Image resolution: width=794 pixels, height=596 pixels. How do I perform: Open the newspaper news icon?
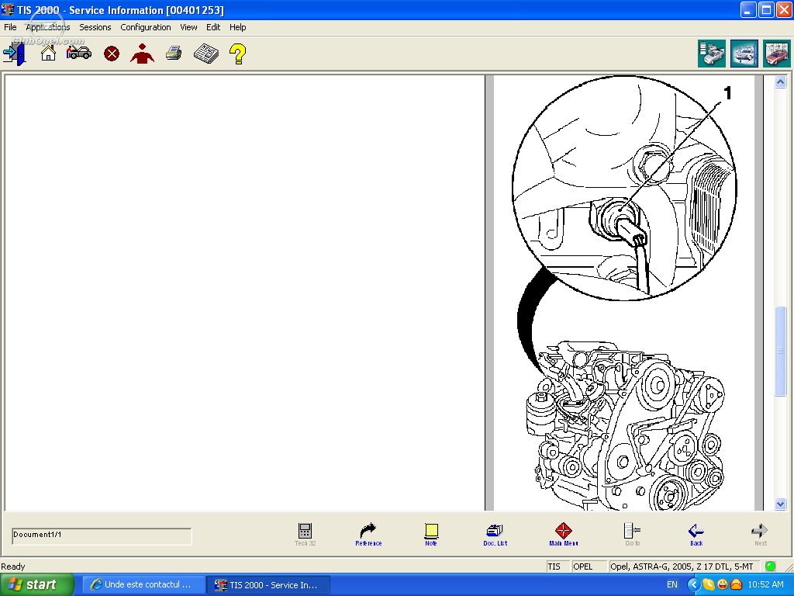pos(206,54)
